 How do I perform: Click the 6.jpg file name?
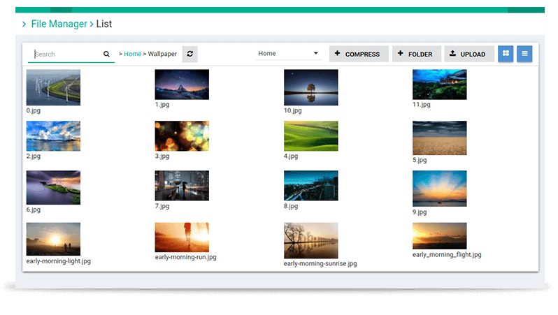(34, 210)
